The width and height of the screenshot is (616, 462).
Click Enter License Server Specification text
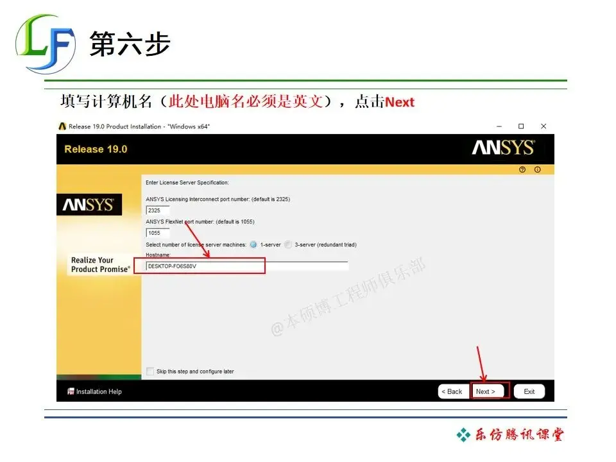187,183
